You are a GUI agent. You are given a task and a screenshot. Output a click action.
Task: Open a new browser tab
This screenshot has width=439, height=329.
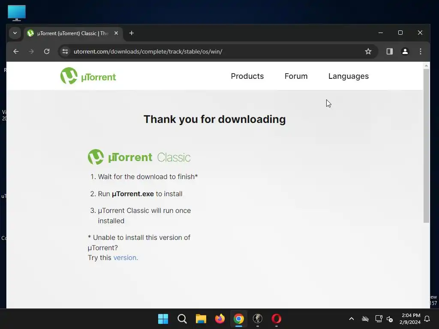pyautogui.click(x=131, y=33)
